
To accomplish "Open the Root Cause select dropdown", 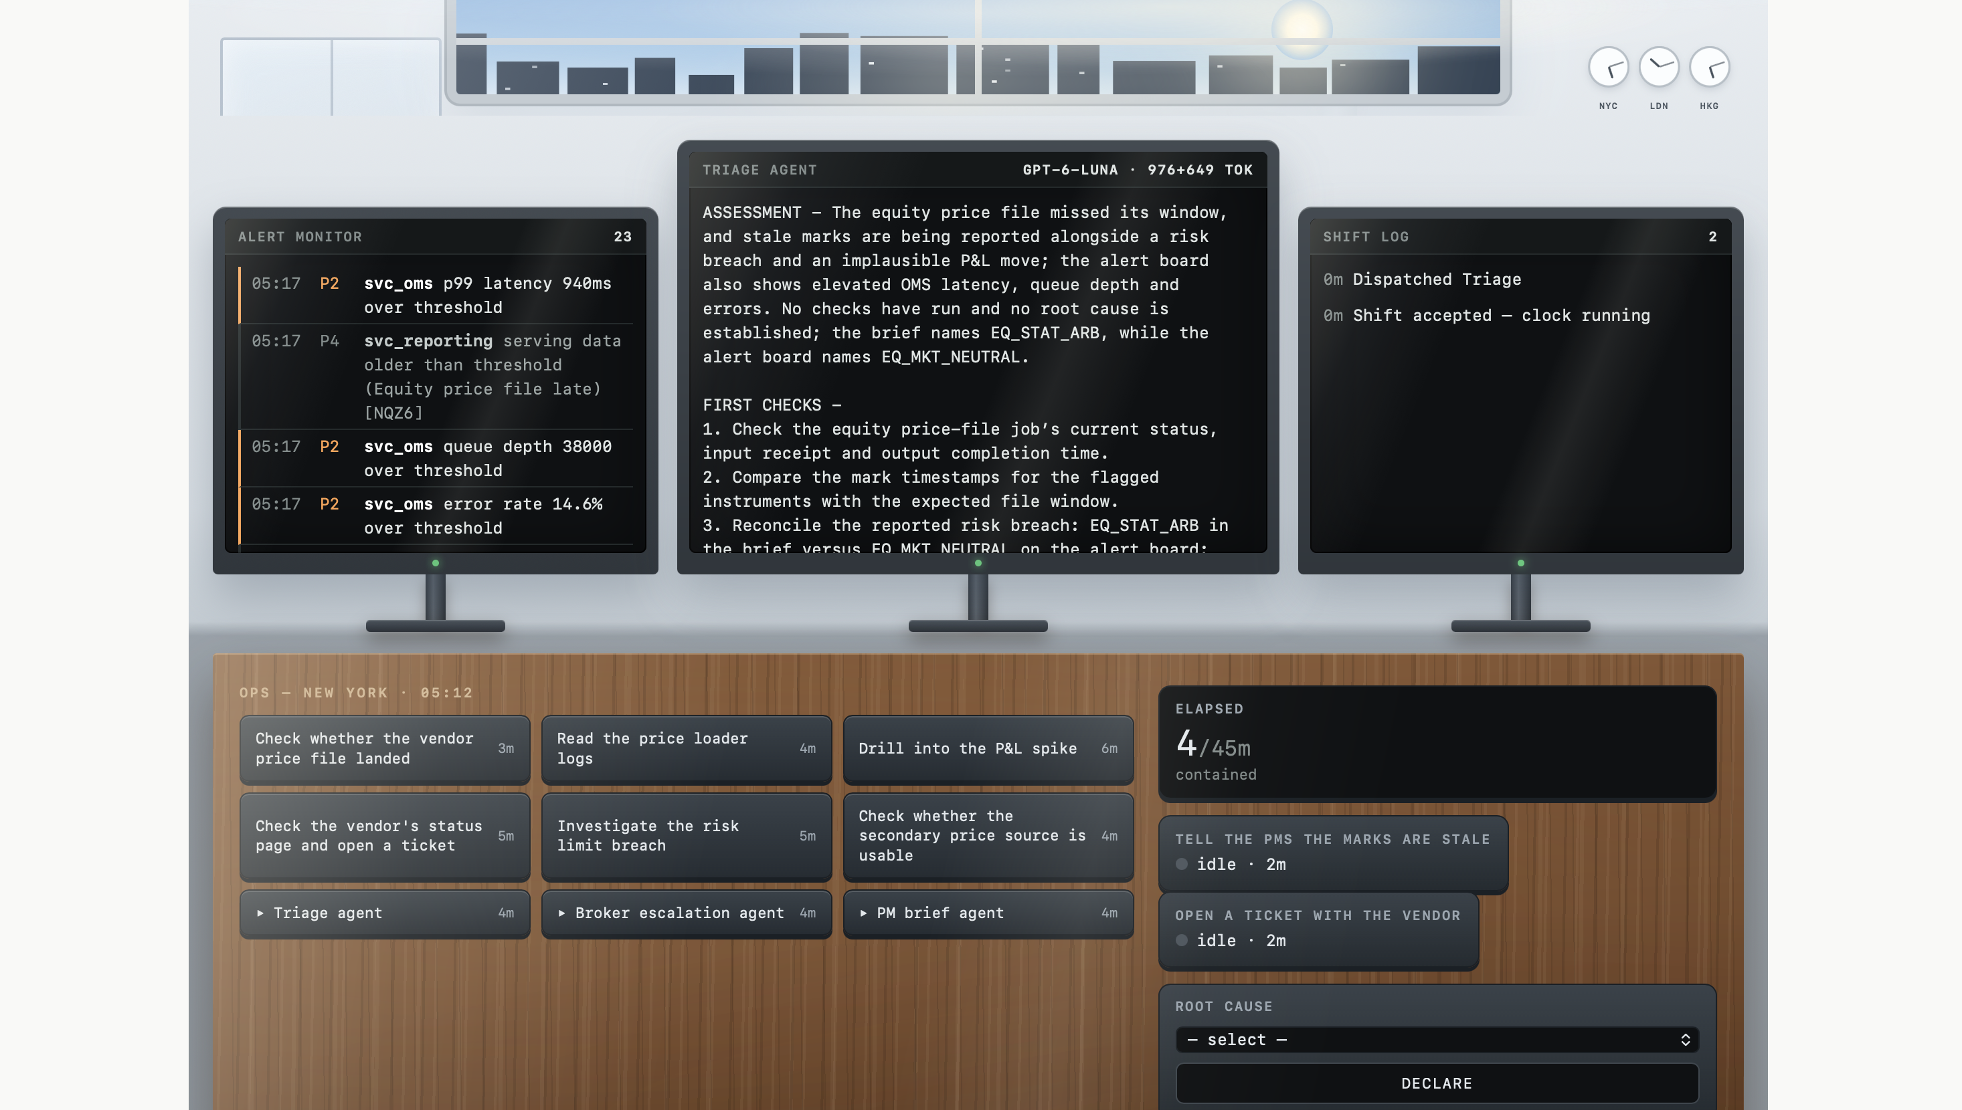I will 1437,1040.
